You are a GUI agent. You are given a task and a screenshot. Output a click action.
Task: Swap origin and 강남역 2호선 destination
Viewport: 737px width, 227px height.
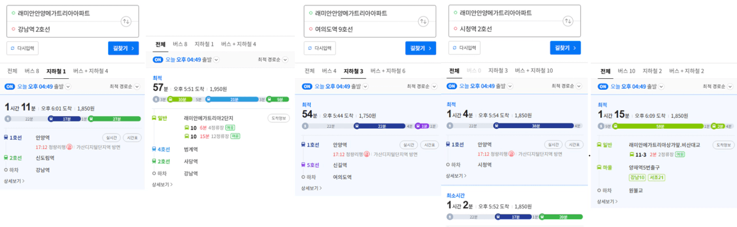click(x=126, y=22)
